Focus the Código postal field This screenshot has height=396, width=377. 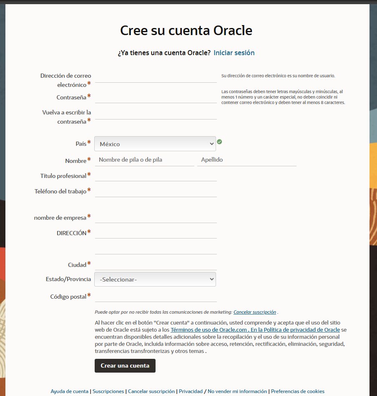click(x=156, y=296)
